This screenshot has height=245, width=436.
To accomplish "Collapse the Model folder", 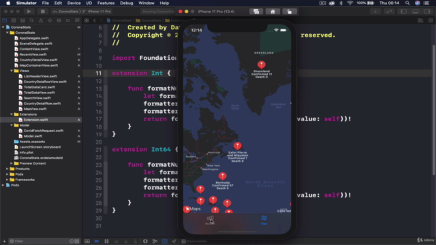I will 12,125.
